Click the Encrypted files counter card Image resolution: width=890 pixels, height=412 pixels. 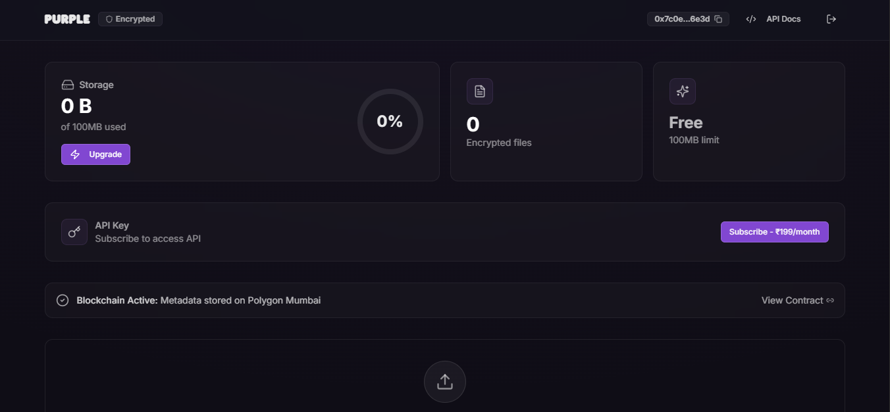pos(546,121)
